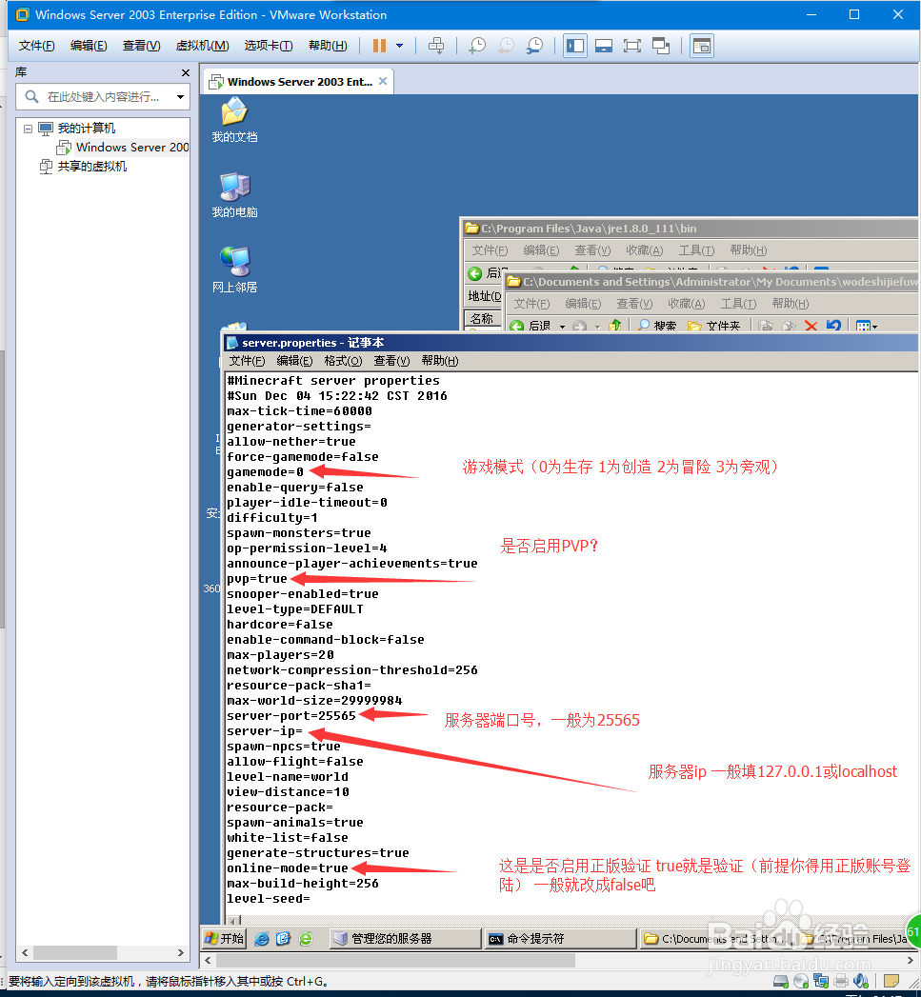Open 网上邻居 desktop icon

pyautogui.click(x=234, y=270)
